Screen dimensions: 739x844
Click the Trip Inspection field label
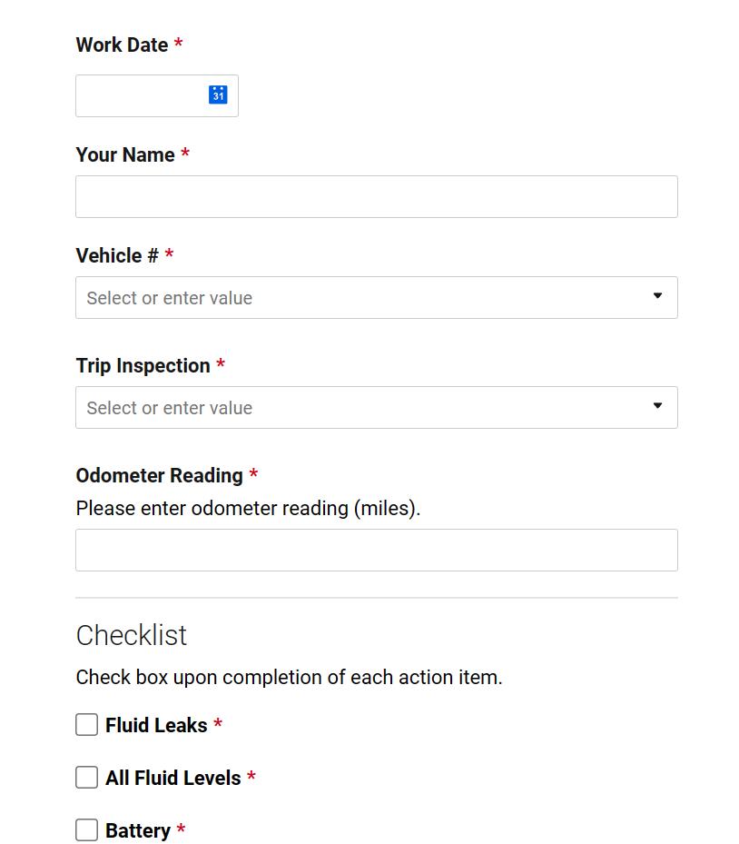coord(143,366)
